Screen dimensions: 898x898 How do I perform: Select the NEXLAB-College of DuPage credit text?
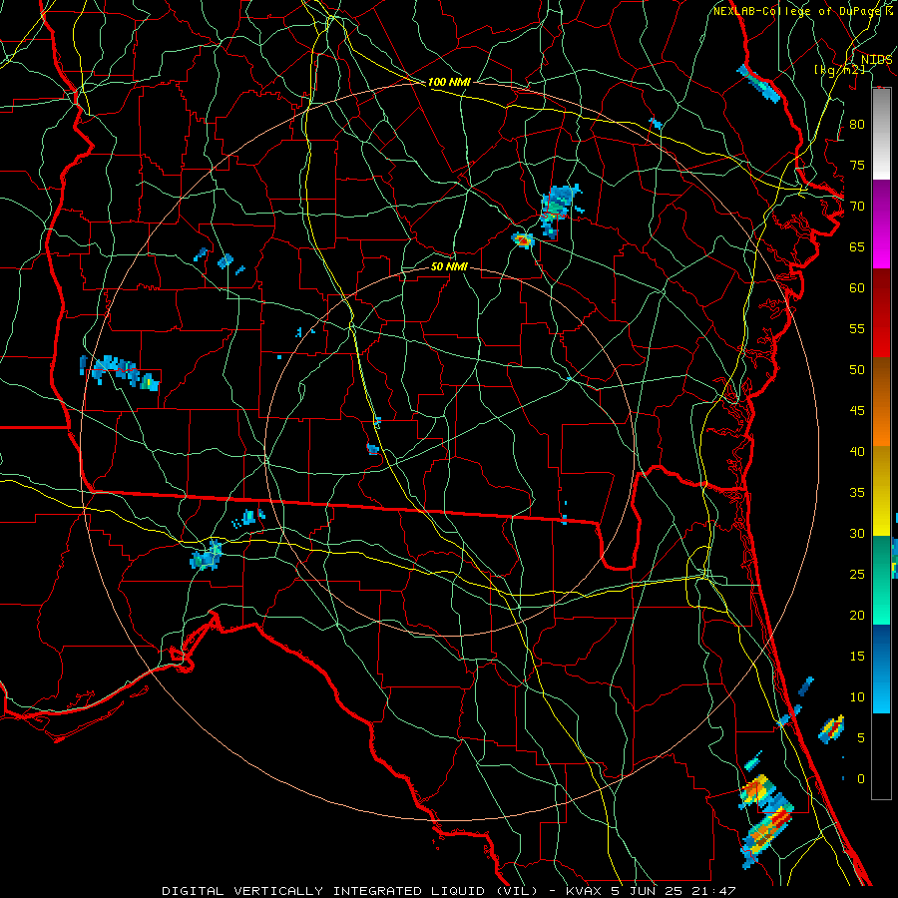coord(796,11)
